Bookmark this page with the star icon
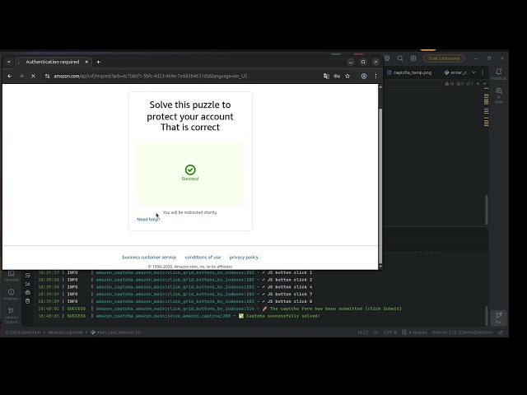This screenshot has height=395, width=527. (347, 77)
